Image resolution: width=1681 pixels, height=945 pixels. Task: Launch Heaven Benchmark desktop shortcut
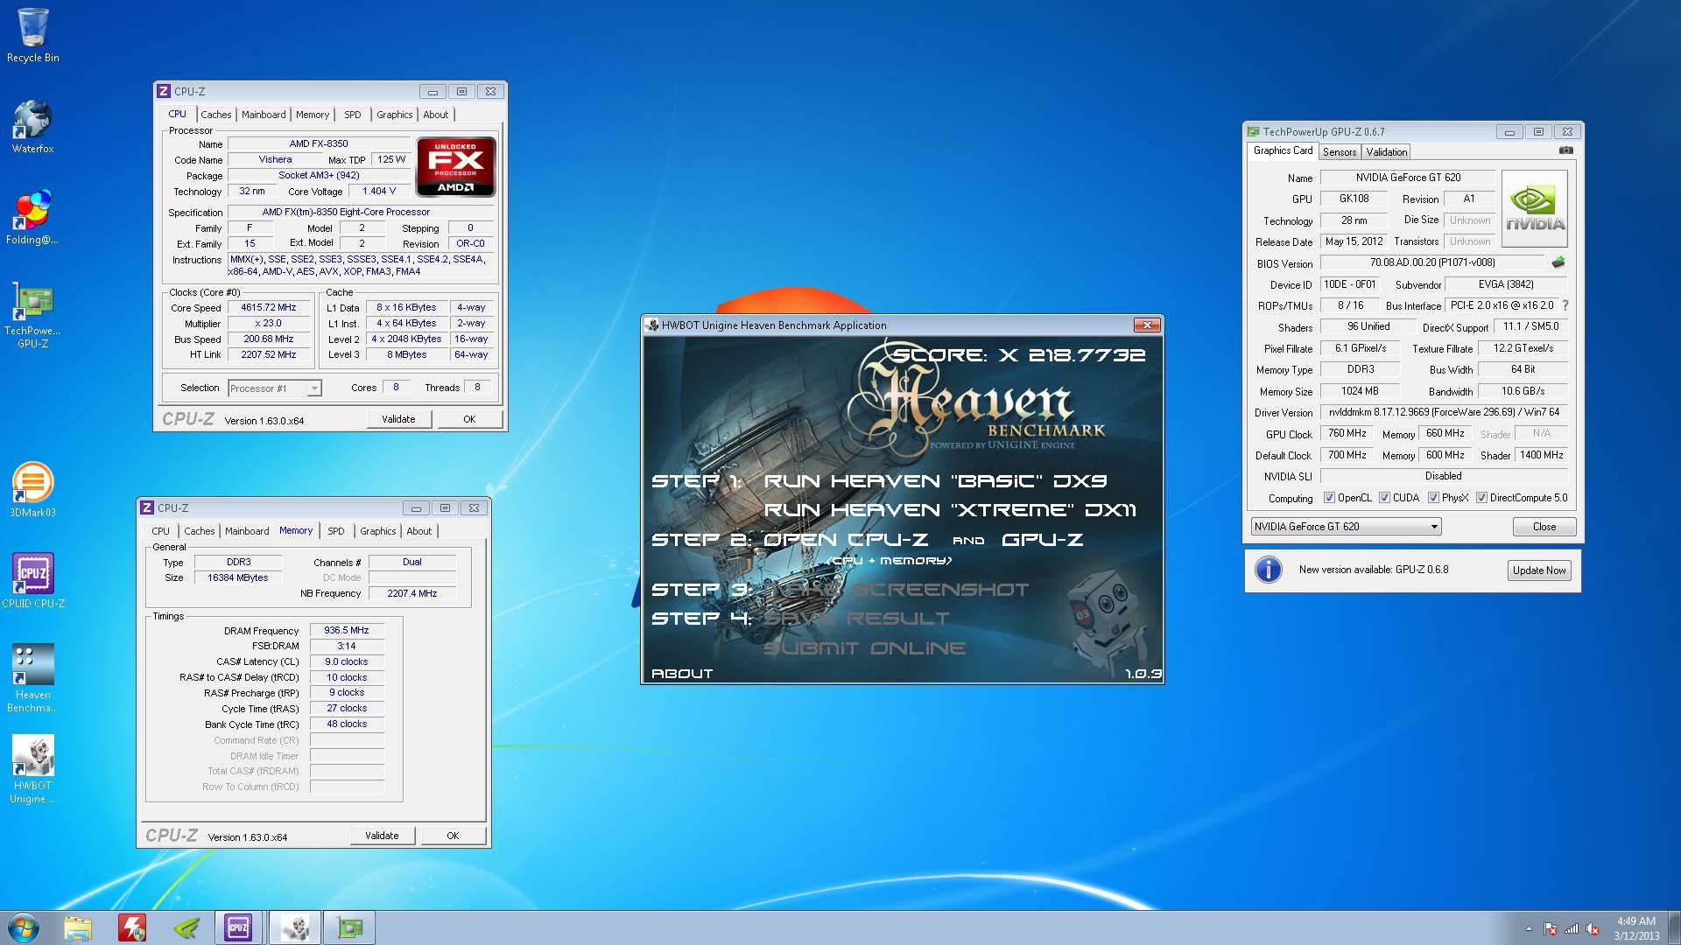(x=32, y=678)
